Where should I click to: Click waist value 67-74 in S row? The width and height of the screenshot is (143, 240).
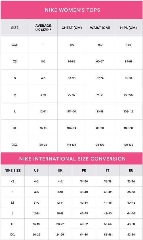(100, 78)
